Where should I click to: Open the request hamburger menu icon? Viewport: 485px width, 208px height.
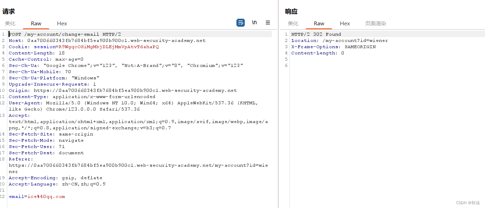(268, 23)
